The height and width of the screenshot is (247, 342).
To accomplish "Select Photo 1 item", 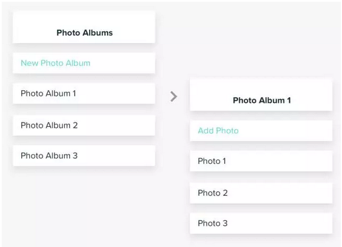I will click(x=261, y=161).
